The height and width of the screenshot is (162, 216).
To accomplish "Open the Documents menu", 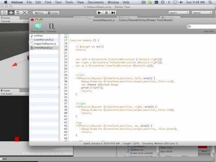I will coord(96,2).
